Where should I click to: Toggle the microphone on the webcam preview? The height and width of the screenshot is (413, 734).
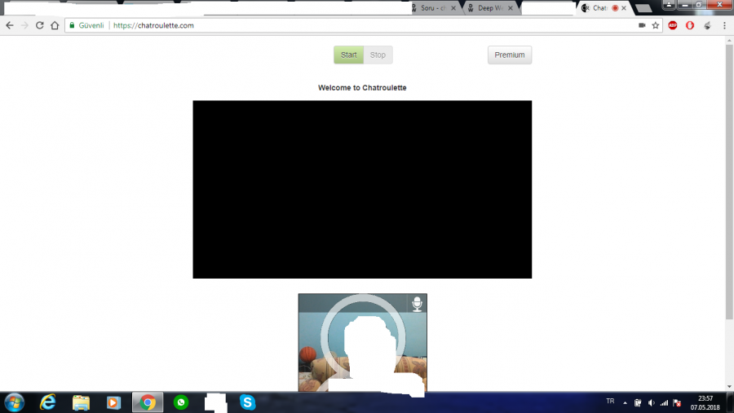pyautogui.click(x=417, y=304)
